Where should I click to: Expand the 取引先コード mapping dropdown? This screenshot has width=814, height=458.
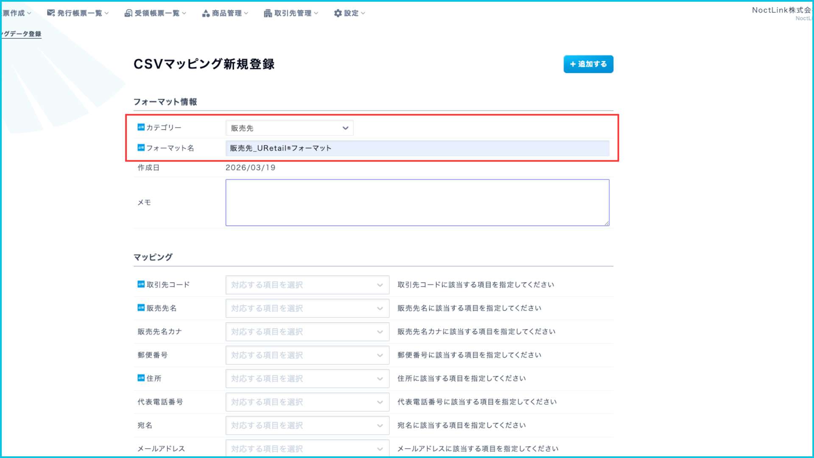pyautogui.click(x=307, y=285)
